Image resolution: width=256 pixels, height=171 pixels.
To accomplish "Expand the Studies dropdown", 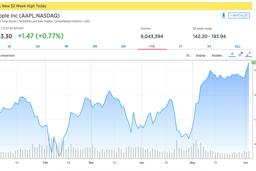I will [218, 55].
